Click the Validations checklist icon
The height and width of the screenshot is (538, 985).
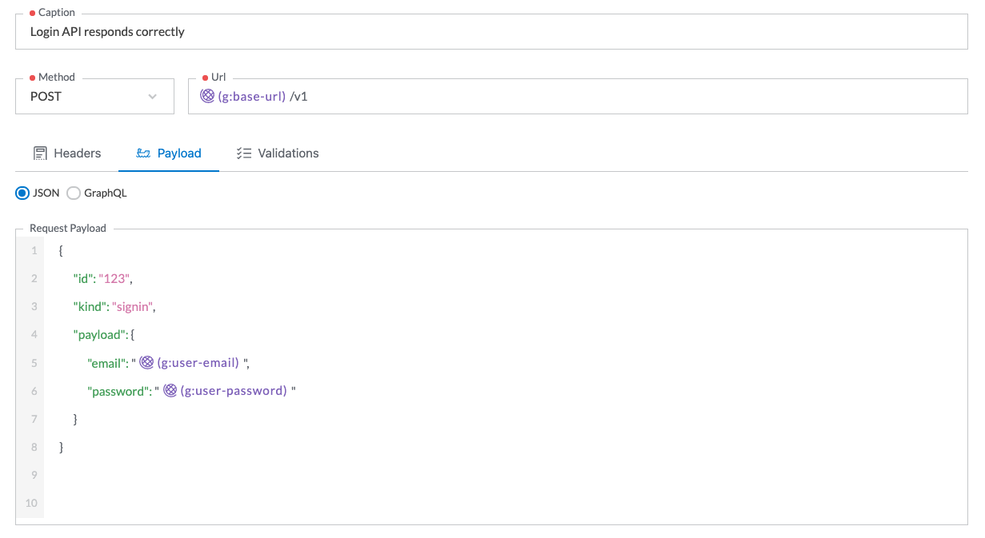point(244,153)
